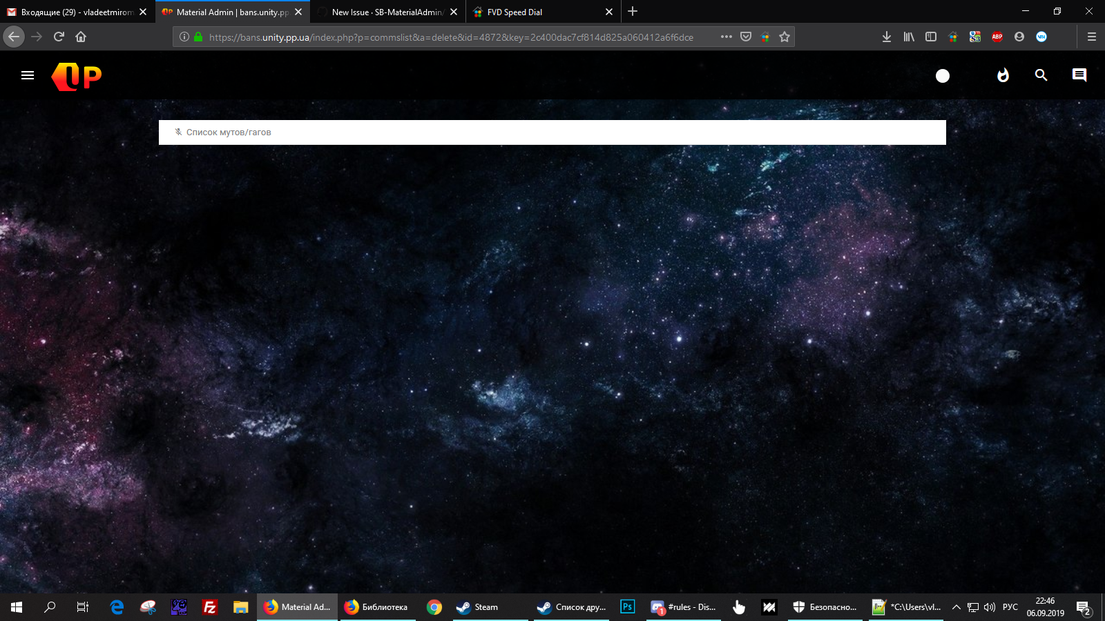Click FVD Speed Dial icon in address bar
This screenshot has height=621, width=1105.
click(x=765, y=37)
